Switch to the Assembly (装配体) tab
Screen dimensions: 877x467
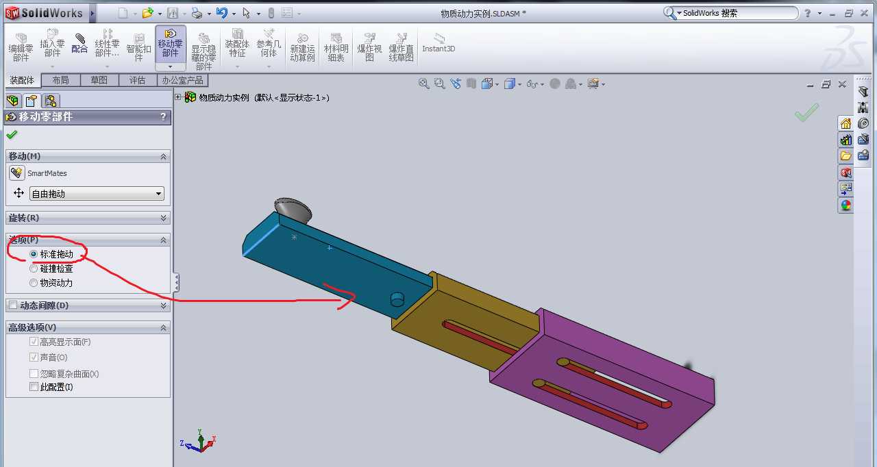(x=21, y=80)
